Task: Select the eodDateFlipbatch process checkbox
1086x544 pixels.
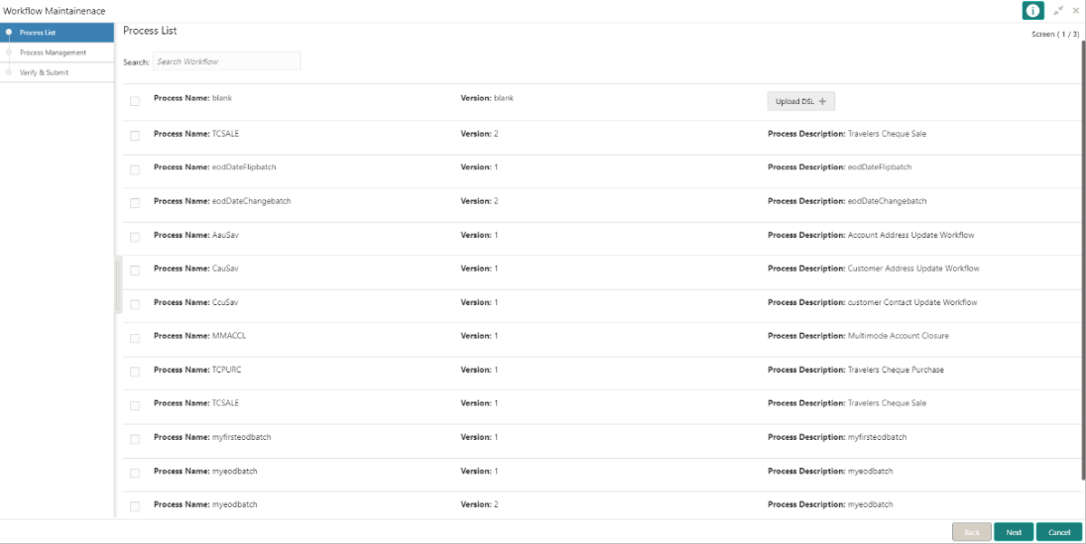Action: 135,169
